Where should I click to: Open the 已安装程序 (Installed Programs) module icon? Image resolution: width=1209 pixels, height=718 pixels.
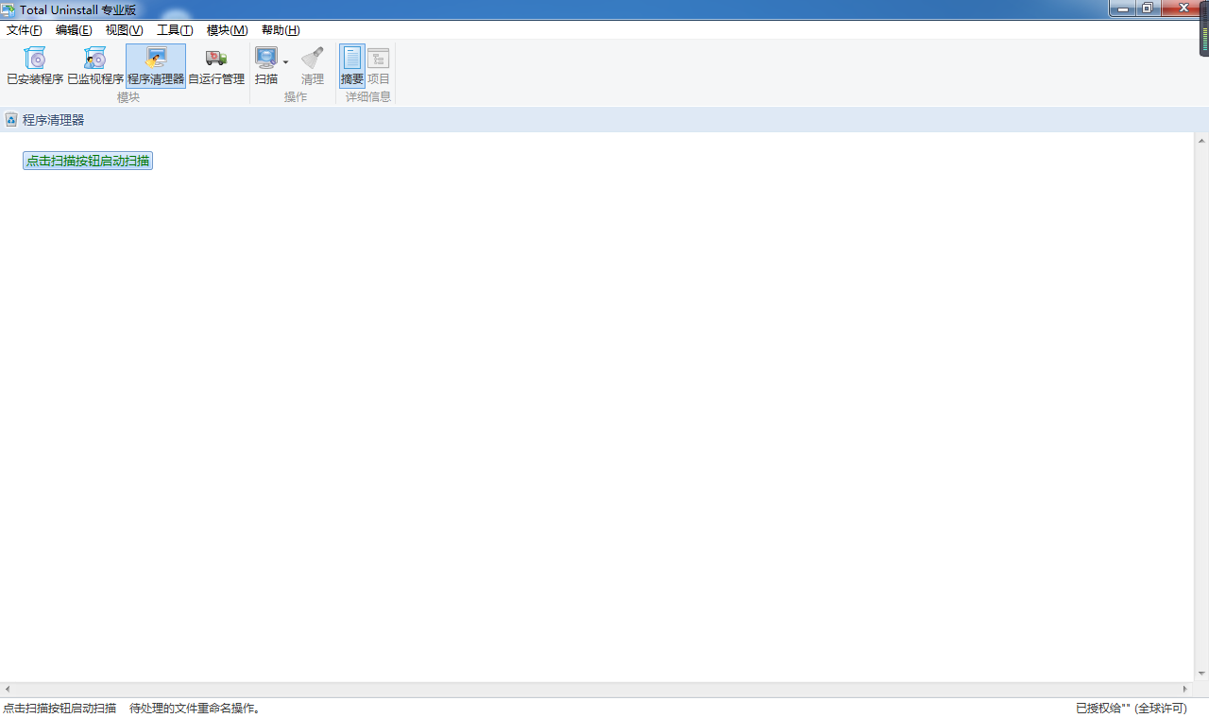(34, 66)
